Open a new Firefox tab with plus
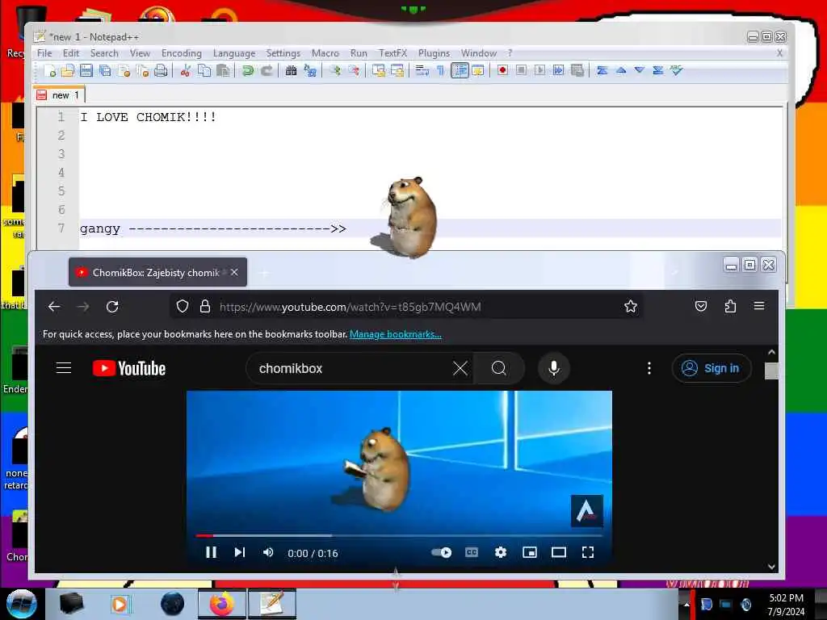 (265, 273)
